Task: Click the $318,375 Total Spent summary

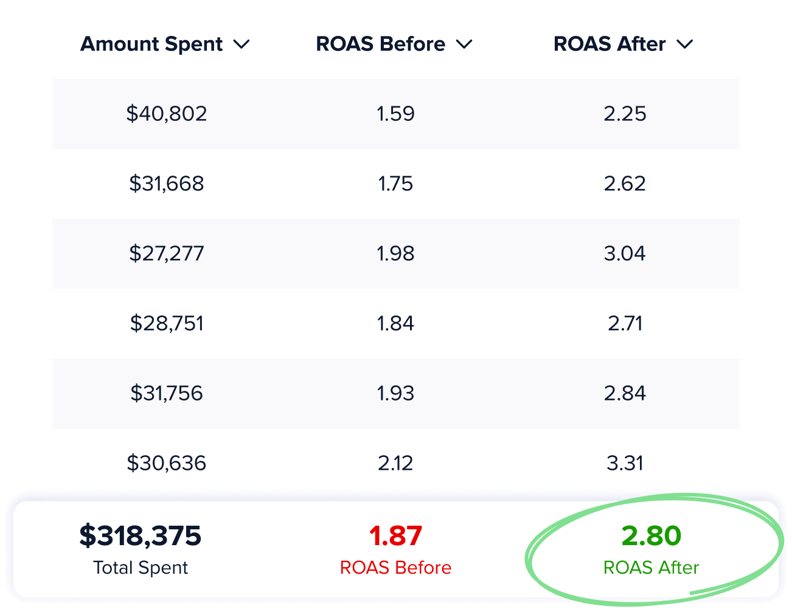Action: (141, 536)
